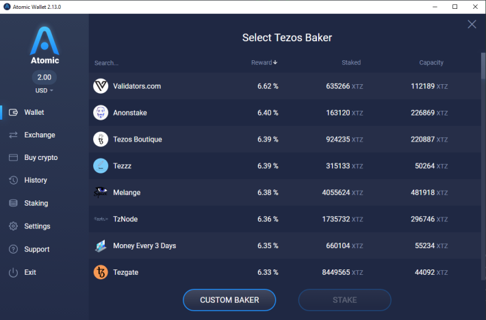Click staked amount 8449565 XTZ
The width and height of the screenshot is (486, 320).
click(342, 272)
